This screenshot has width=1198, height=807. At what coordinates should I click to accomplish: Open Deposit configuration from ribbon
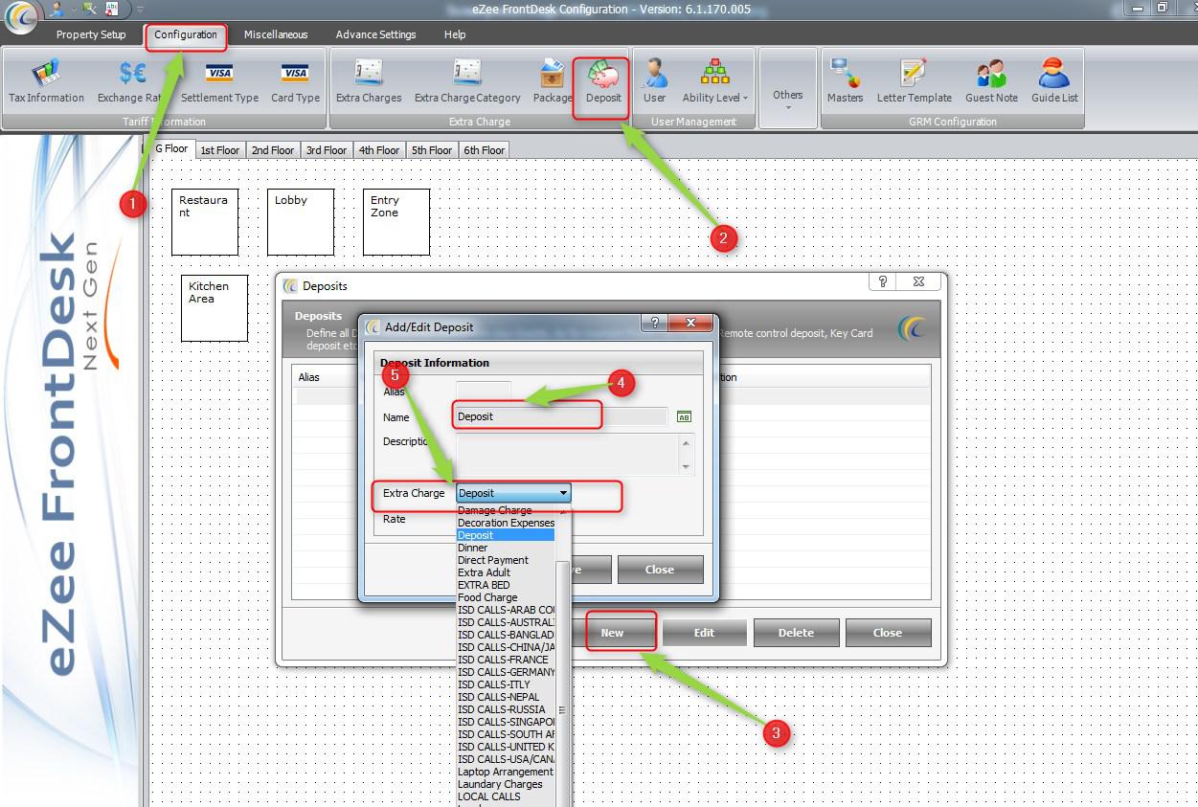[x=603, y=81]
